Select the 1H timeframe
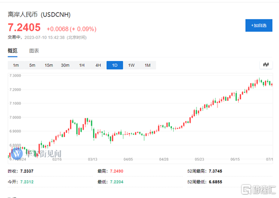This screenshot has width=279, height=198. click(x=82, y=65)
